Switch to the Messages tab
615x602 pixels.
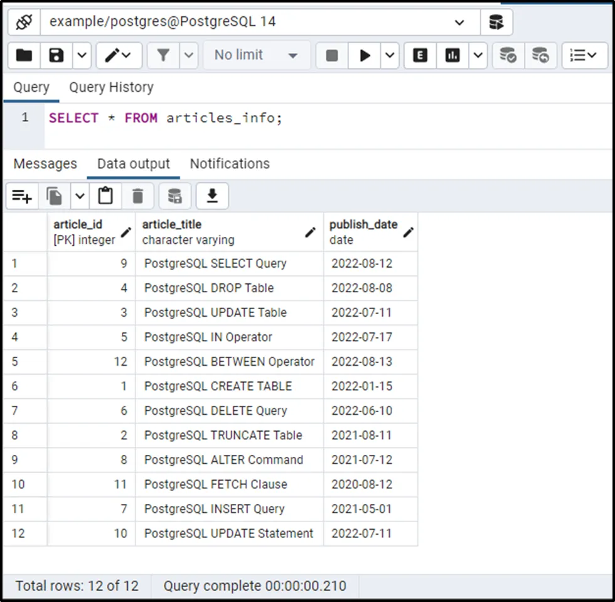tap(45, 164)
